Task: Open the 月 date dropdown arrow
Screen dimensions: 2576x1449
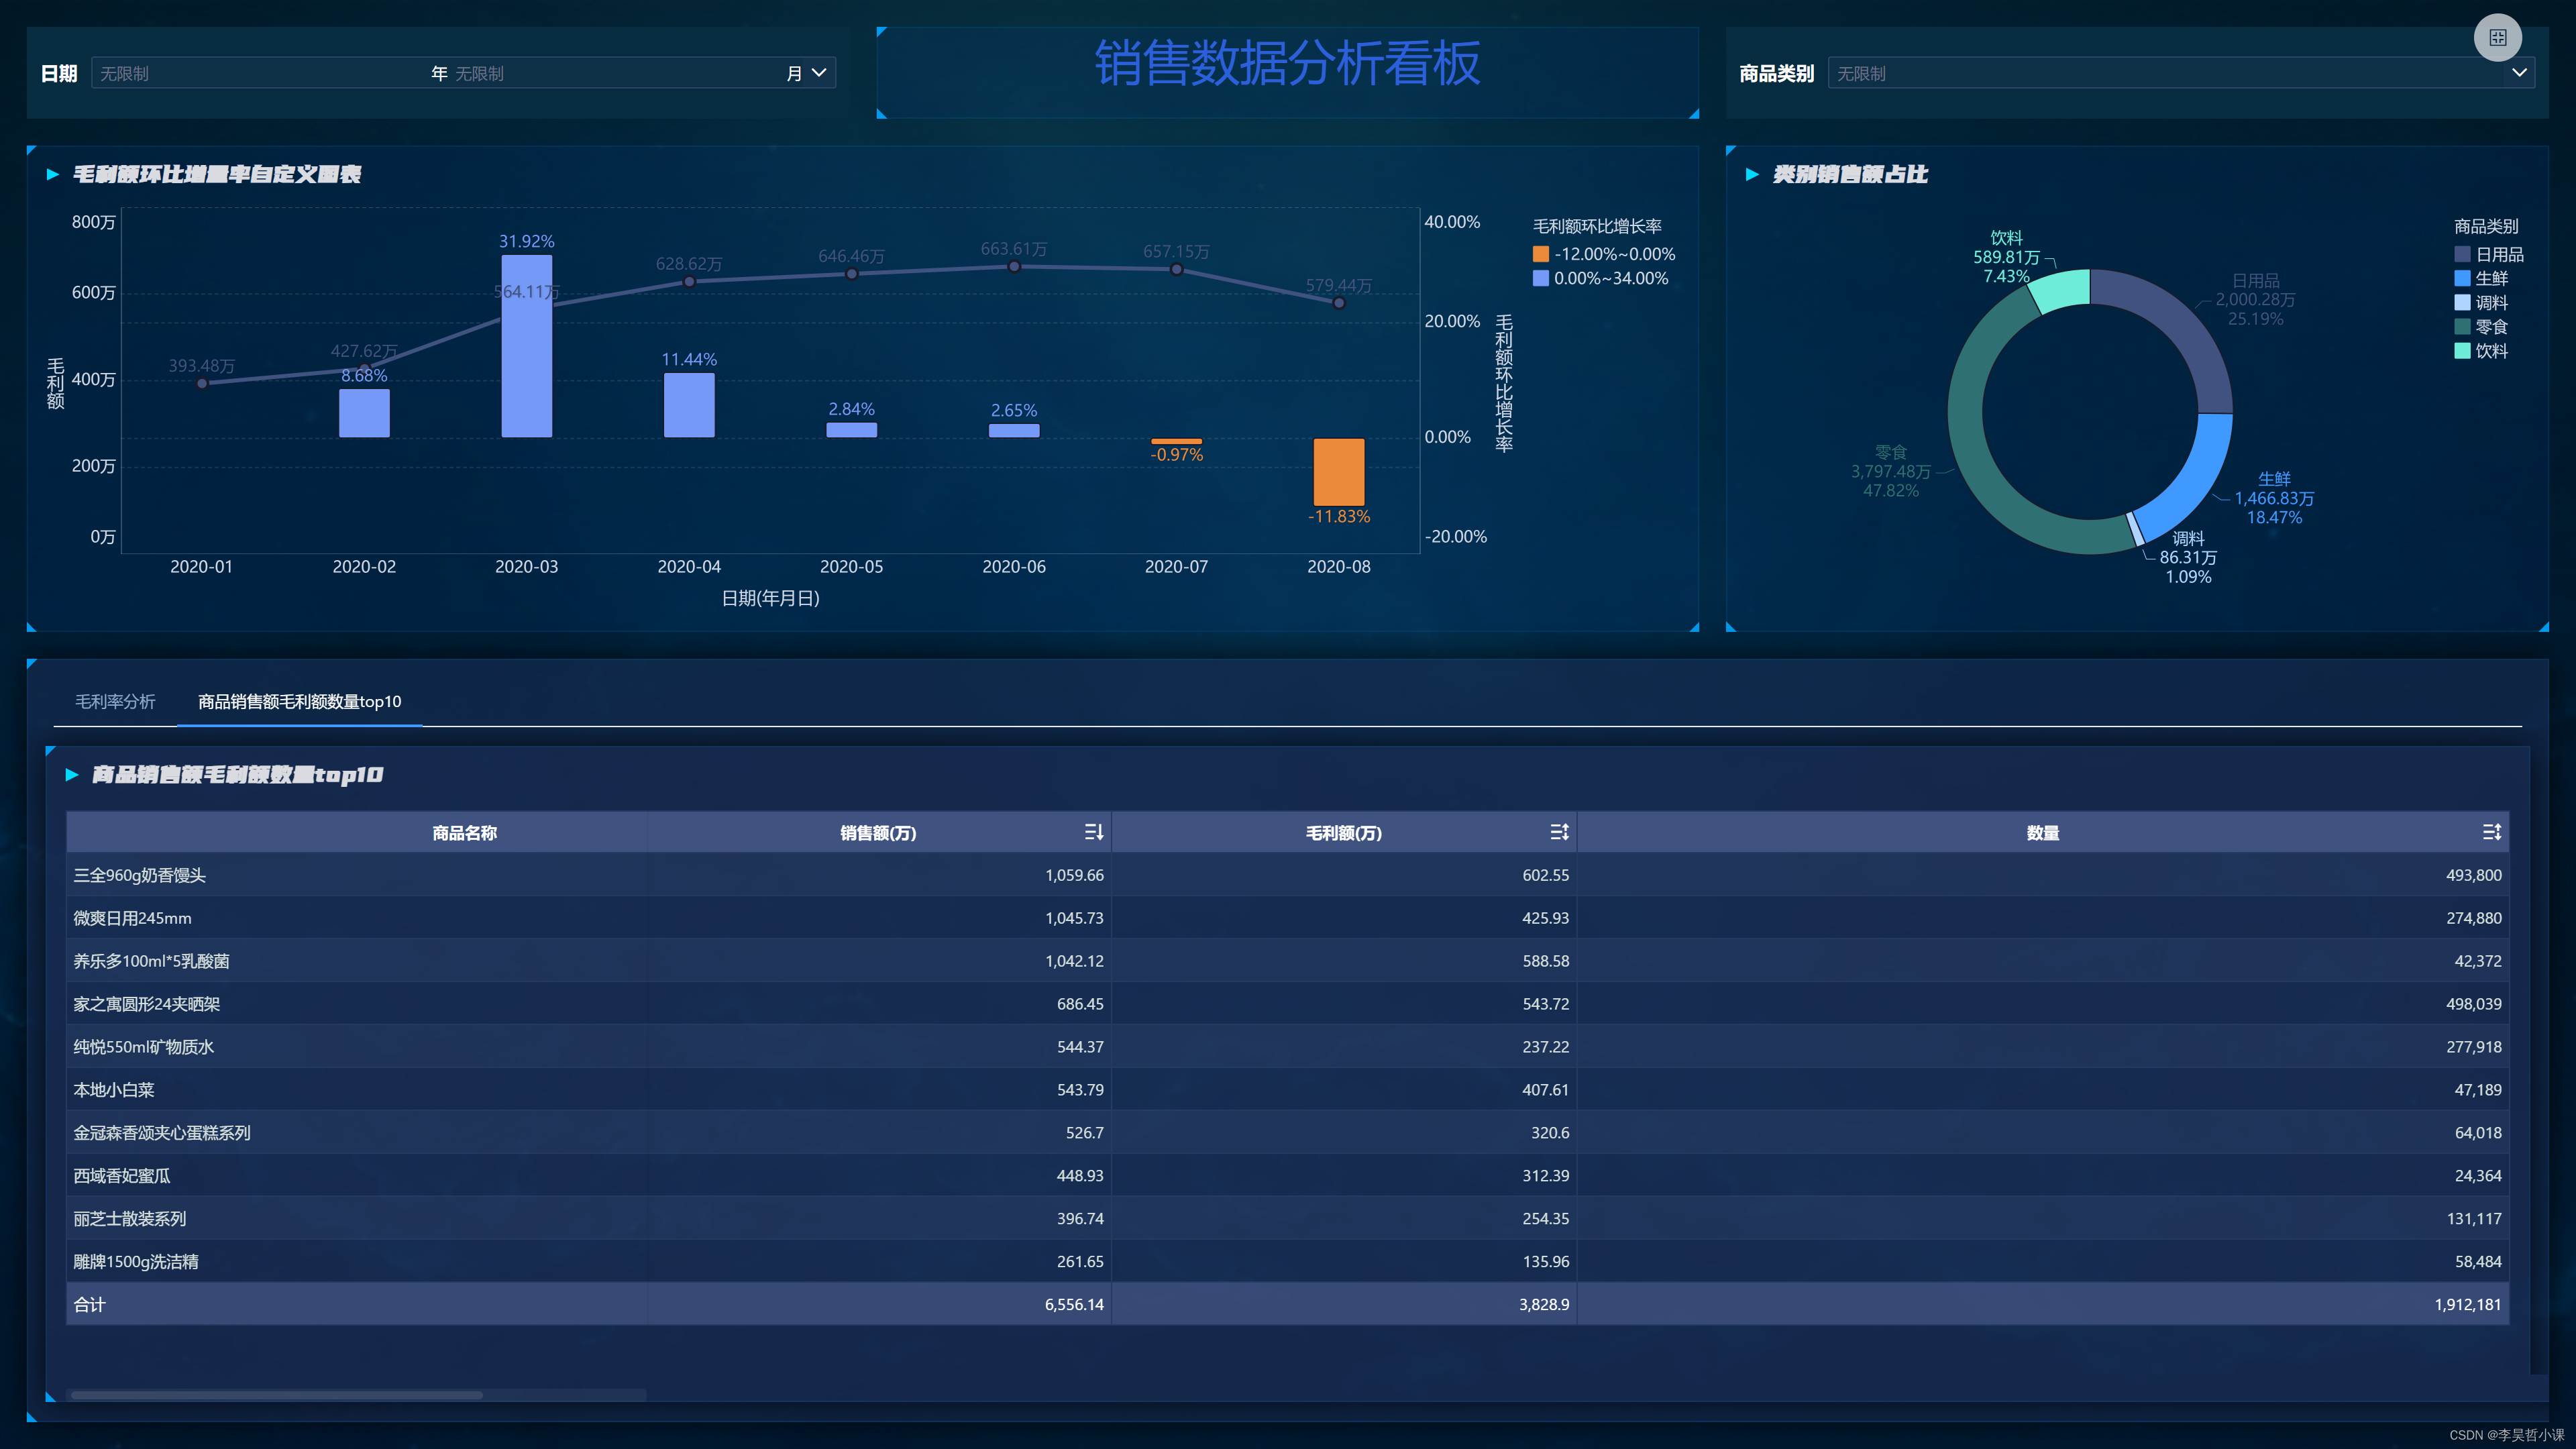Action: (819, 73)
